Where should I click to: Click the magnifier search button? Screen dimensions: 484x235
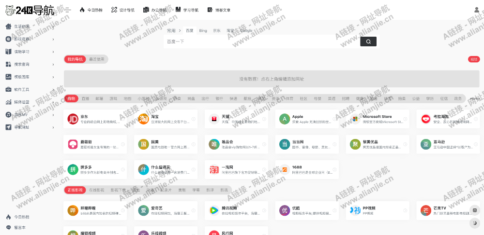coord(368,41)
